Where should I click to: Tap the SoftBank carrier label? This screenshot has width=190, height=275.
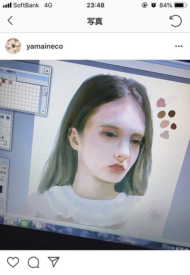pos(26,5)
